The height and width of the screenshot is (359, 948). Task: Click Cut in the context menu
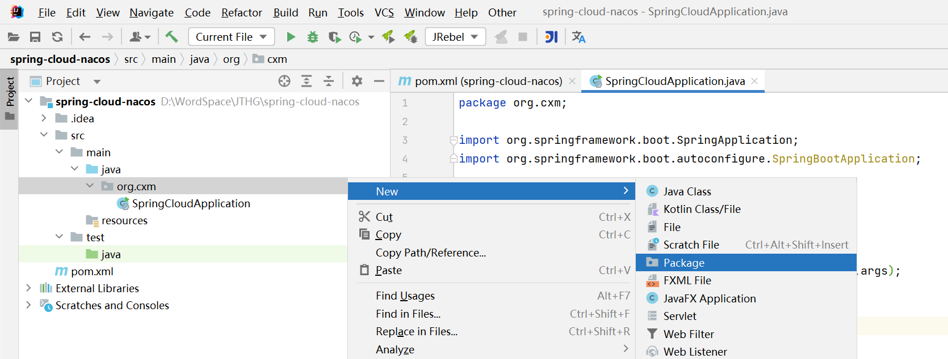(x=492, y=217)
